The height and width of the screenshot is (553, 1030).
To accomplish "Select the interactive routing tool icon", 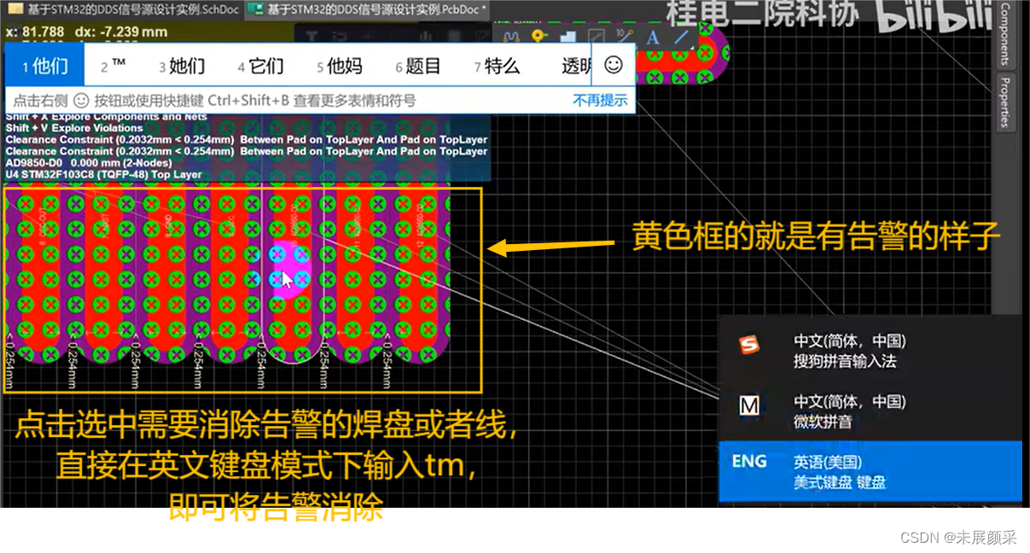I will click(x=512, y=37).
